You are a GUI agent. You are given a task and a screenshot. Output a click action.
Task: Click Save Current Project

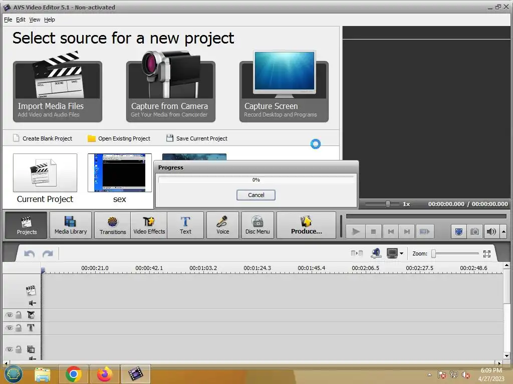tap(196, 138)
